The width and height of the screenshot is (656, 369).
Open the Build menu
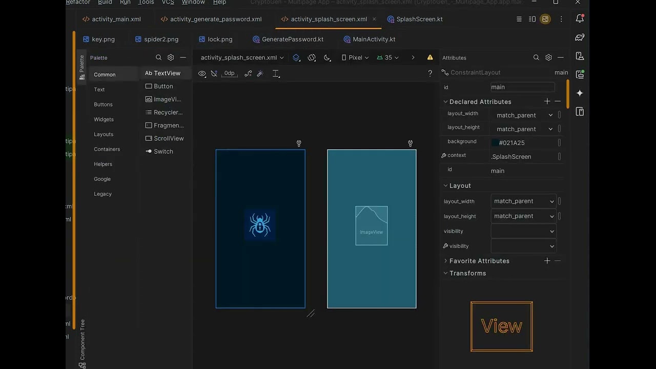click(105, 3)
